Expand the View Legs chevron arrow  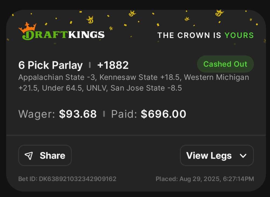pyautogui.click(x=243, y=156)
